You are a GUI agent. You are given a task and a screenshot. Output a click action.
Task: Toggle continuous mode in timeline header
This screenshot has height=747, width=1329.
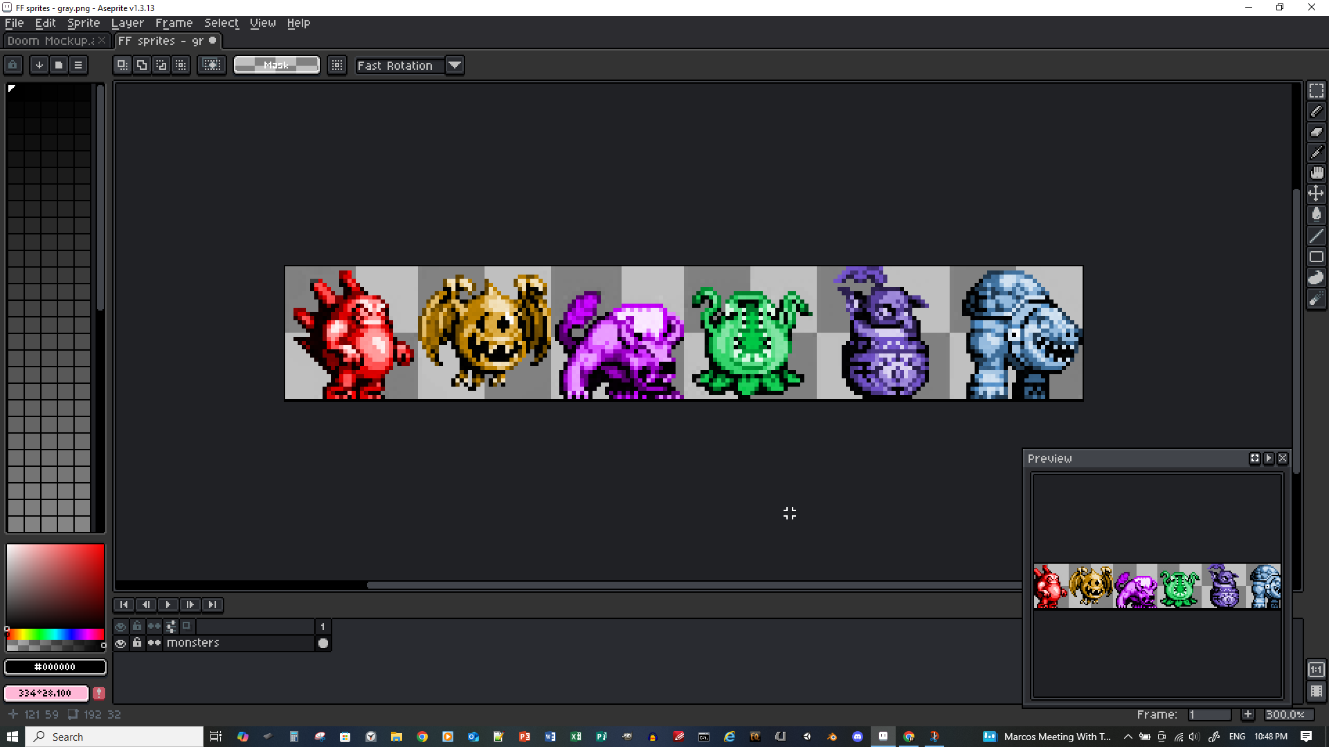click(154, 627)
